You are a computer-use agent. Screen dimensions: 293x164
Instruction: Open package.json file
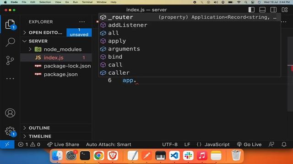point(56,74)
